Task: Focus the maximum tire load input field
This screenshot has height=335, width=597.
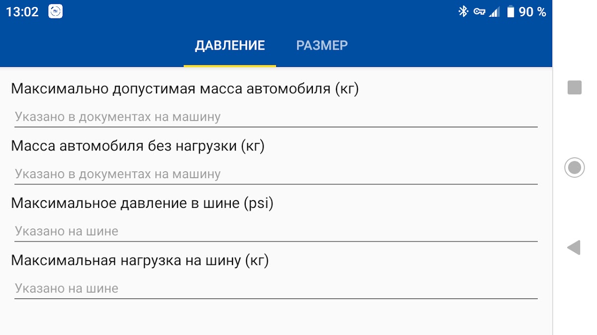Action: pyautogui.click(x=276, y=288)
